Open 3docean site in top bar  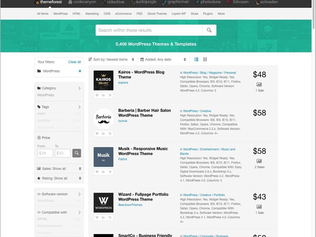click(x=238, y=2)
